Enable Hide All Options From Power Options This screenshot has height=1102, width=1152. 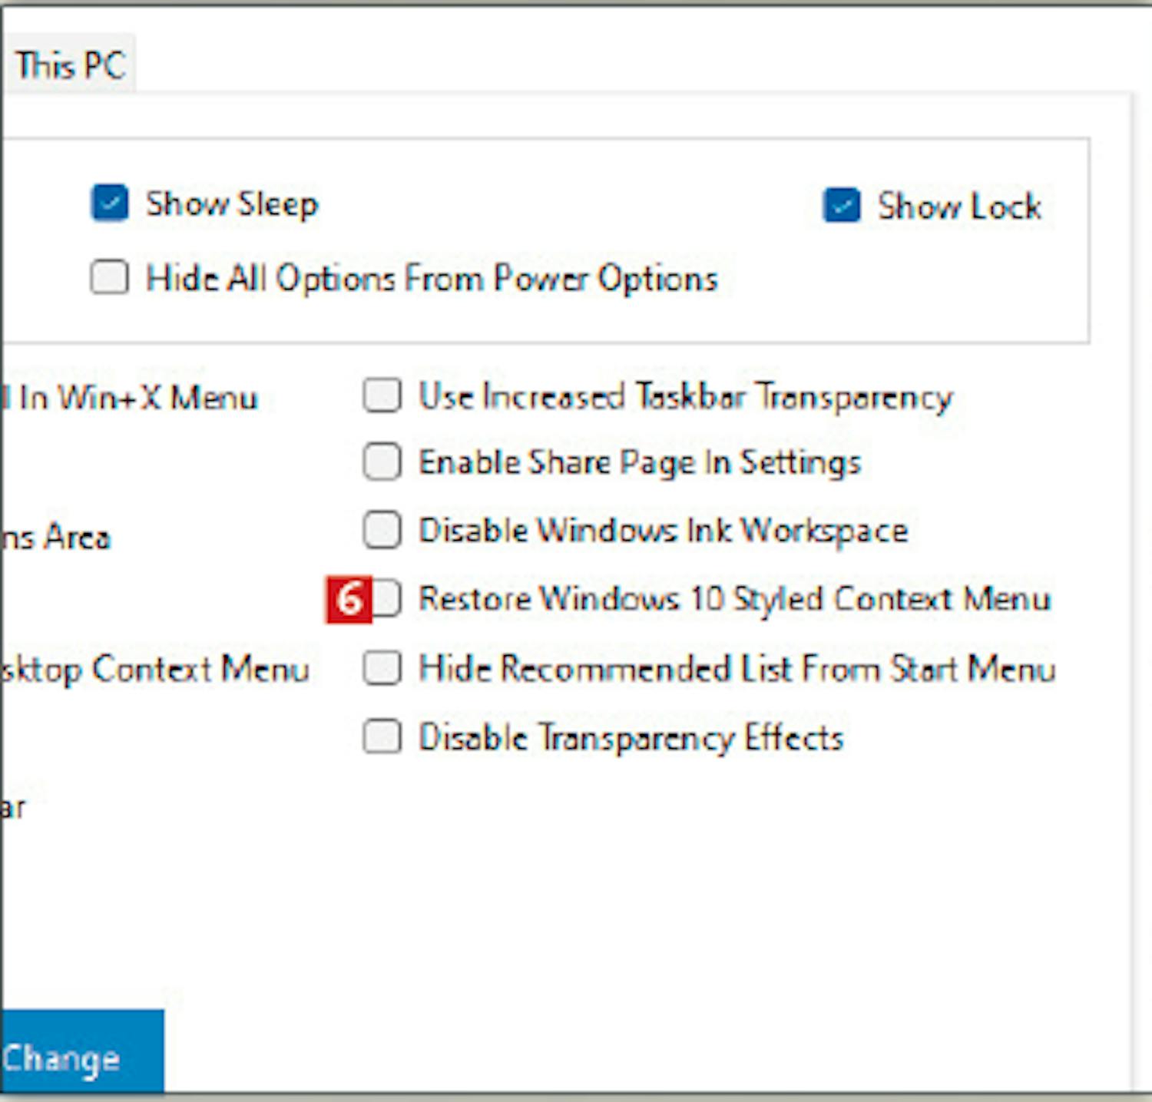[x=110, y=277]
